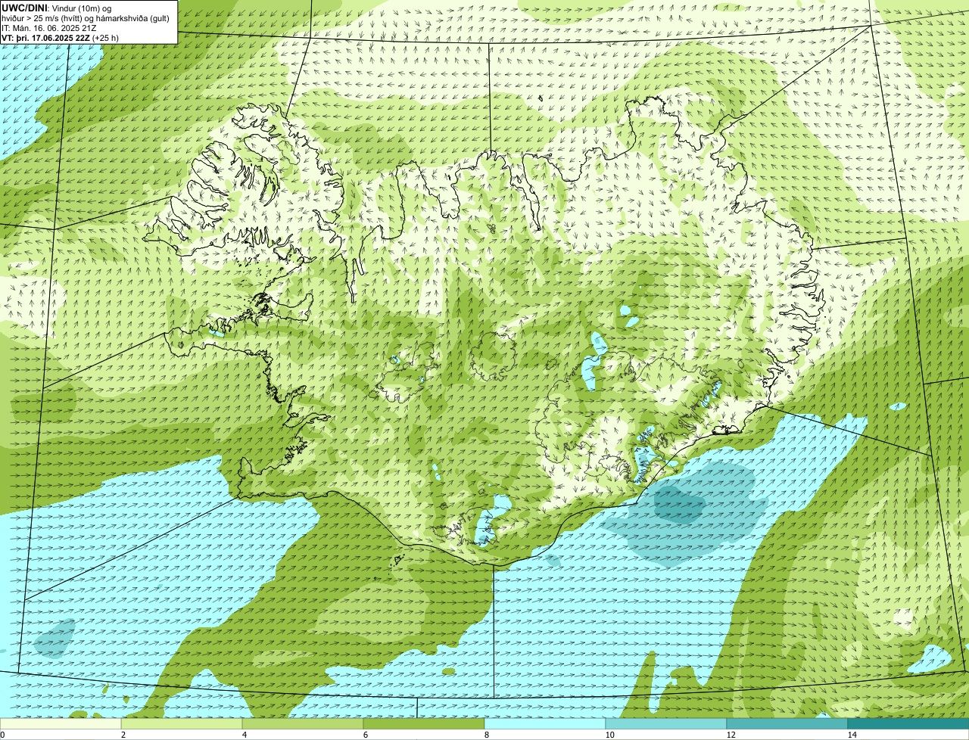Click the darkest teal legend swatch above 14
The image size is (969, 740).
908,724
